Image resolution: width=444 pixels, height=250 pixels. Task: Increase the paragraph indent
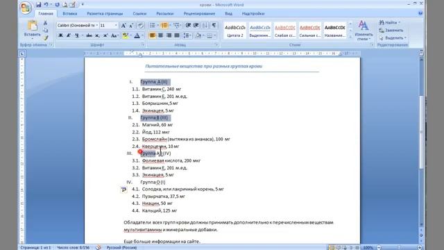pyautogui.click(x=196, y=26)
